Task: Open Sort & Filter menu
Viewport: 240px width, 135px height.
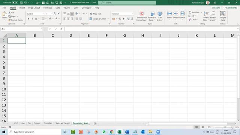Action: (206, 16)
